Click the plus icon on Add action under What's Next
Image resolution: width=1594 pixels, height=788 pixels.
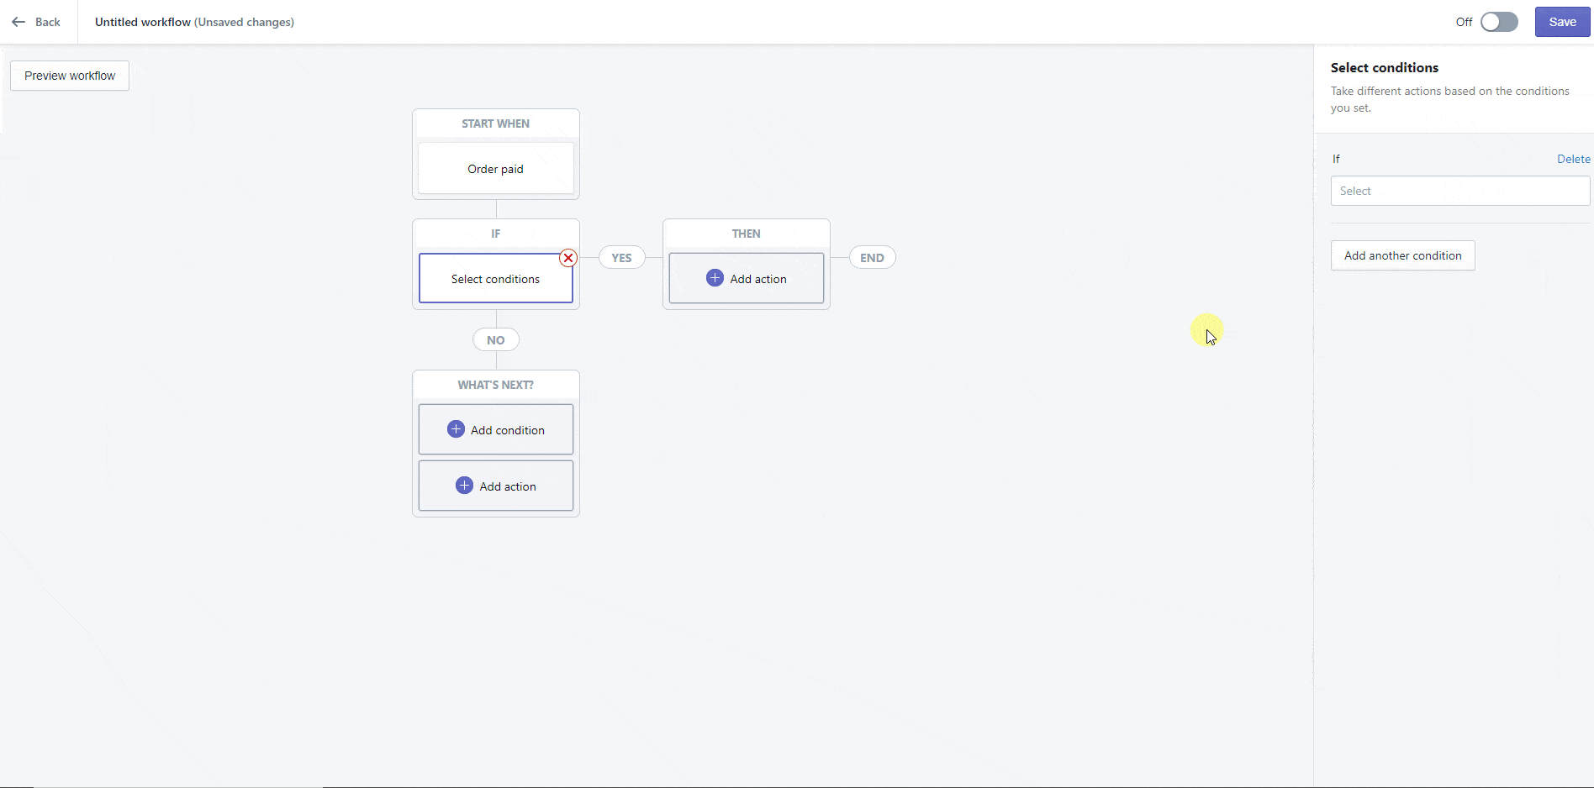(x=463, y=485)
